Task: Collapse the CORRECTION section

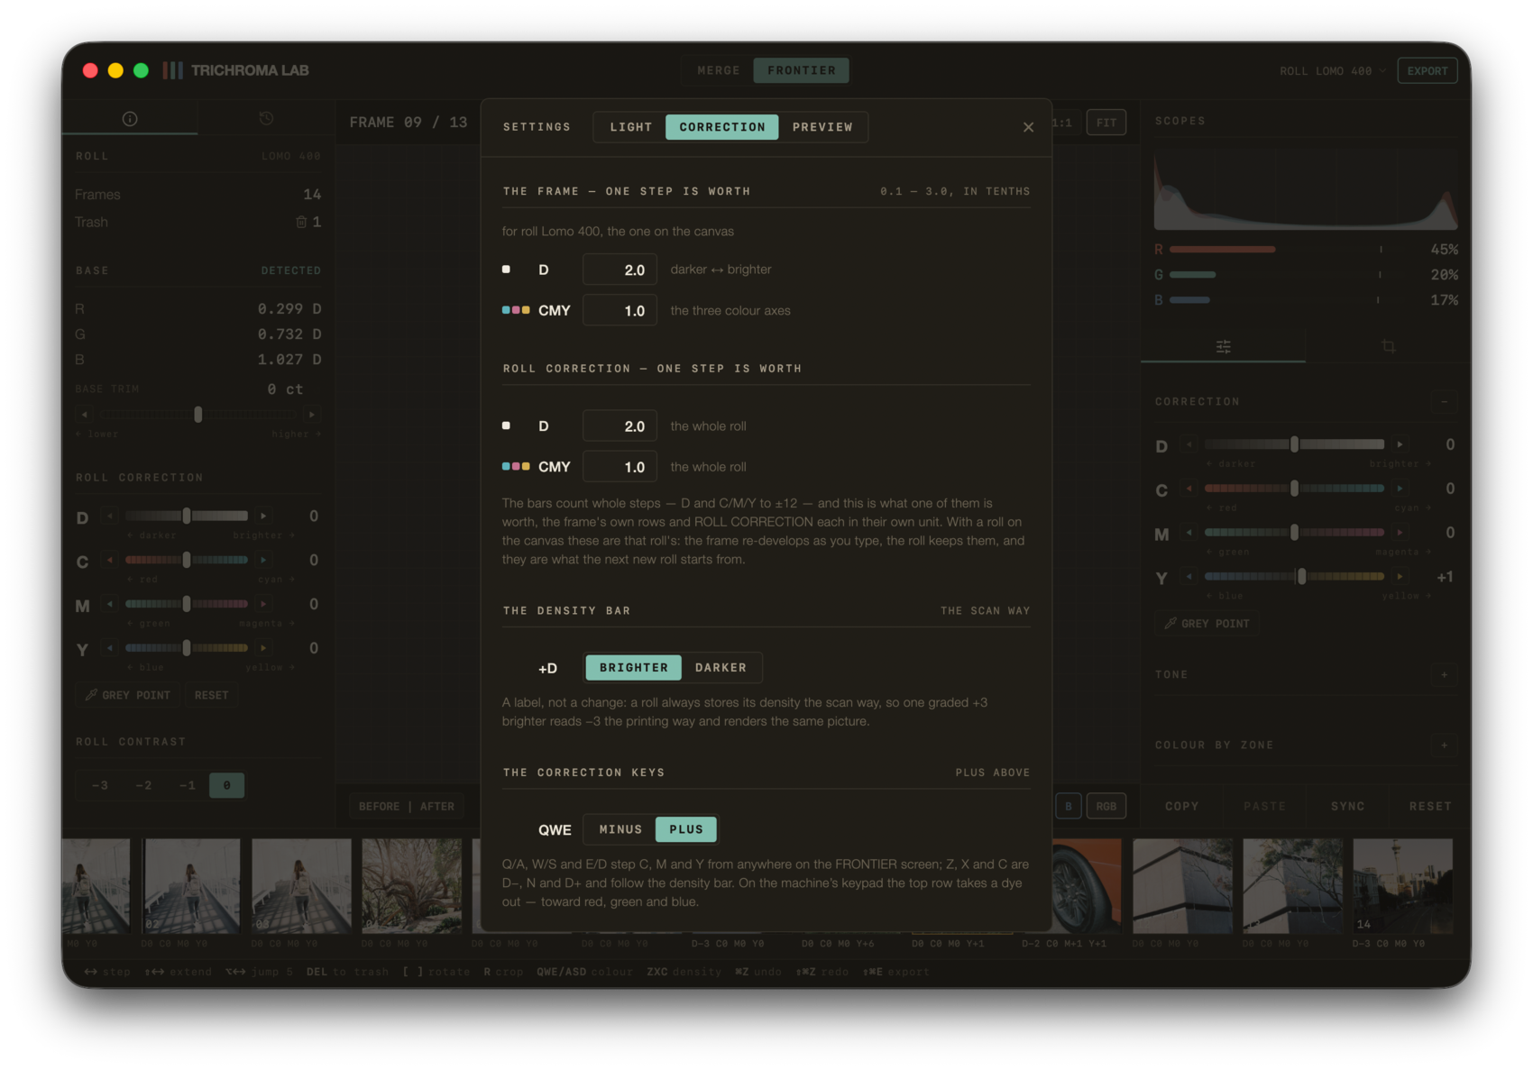Action: tap(1444, 402)
